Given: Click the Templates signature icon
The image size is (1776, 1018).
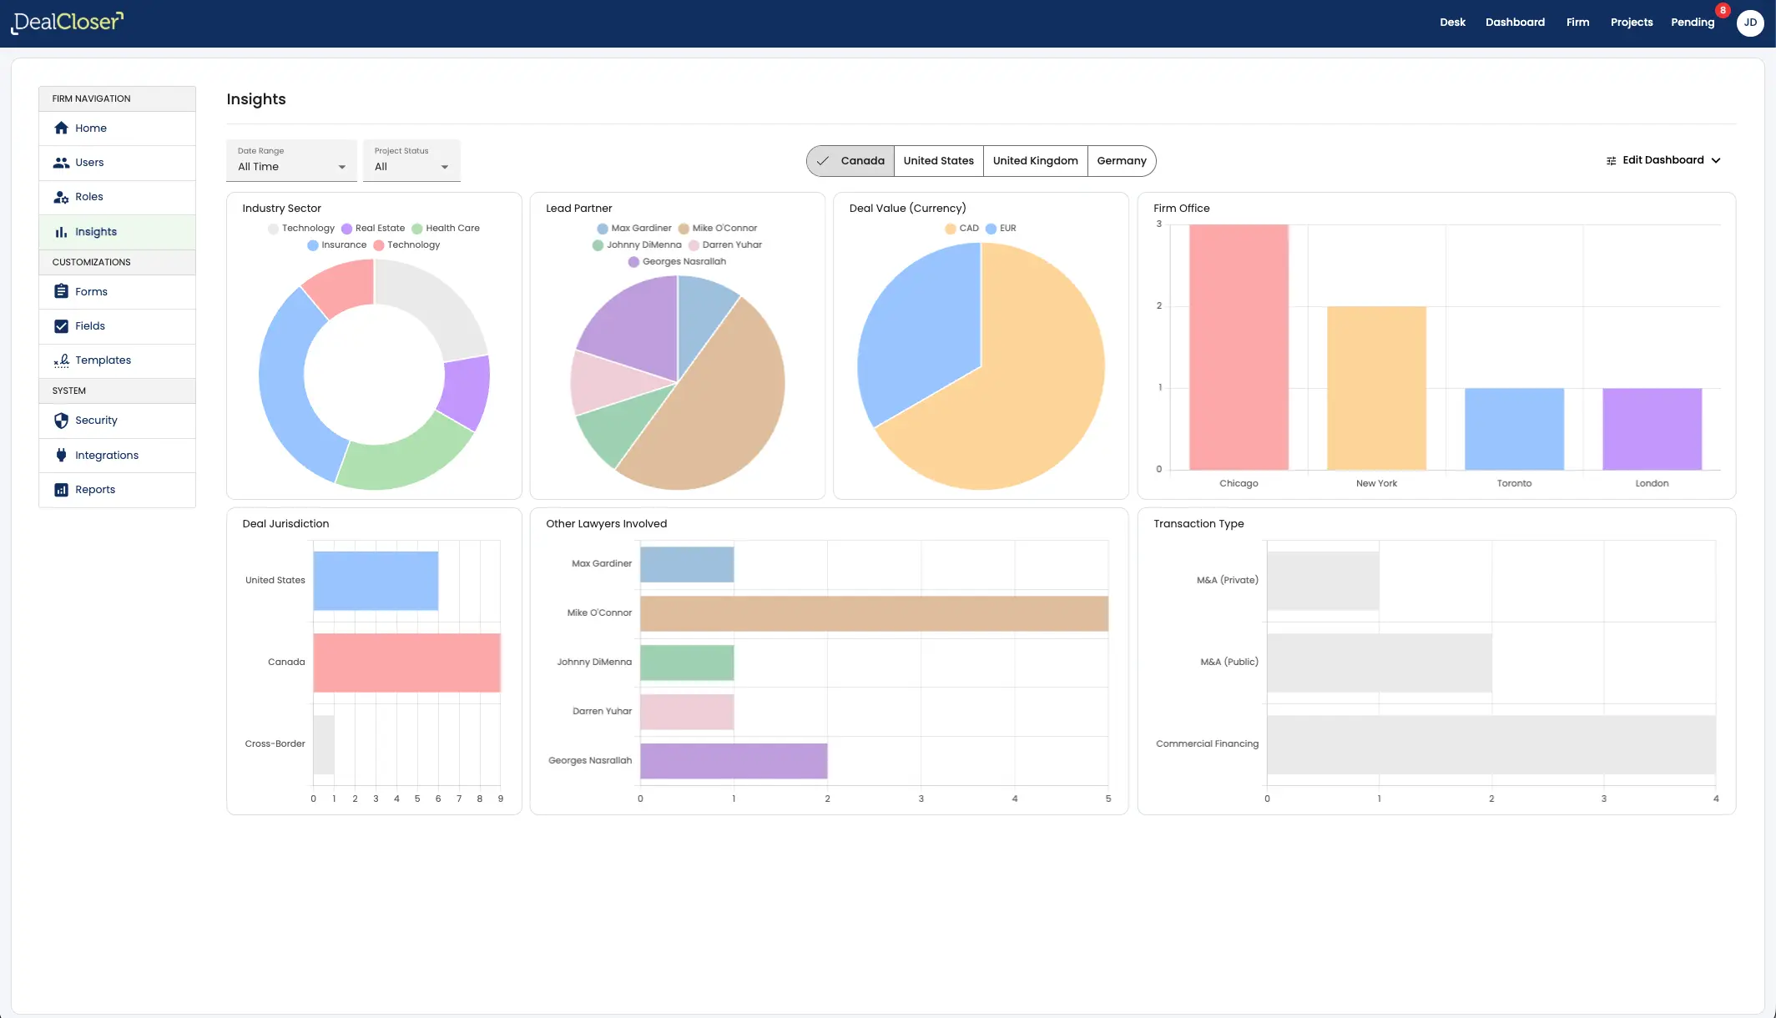Looking at the screenshot, I should (61, 360).
